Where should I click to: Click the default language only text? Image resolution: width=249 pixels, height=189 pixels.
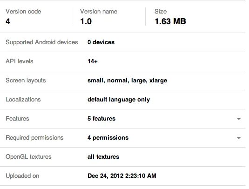tap(119, 100)
